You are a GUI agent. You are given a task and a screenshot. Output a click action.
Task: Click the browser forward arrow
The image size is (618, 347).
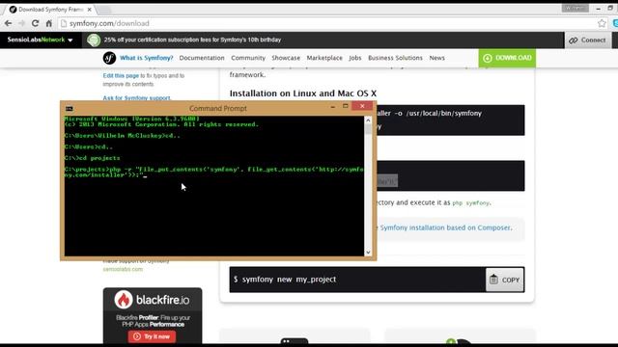coord(21,23)
